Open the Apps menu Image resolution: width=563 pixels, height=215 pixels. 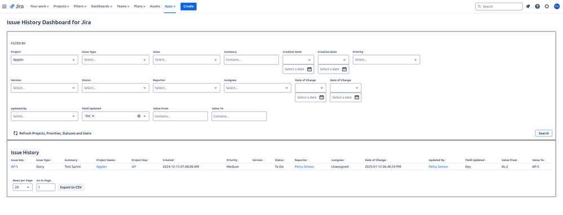tap(170, 6)
